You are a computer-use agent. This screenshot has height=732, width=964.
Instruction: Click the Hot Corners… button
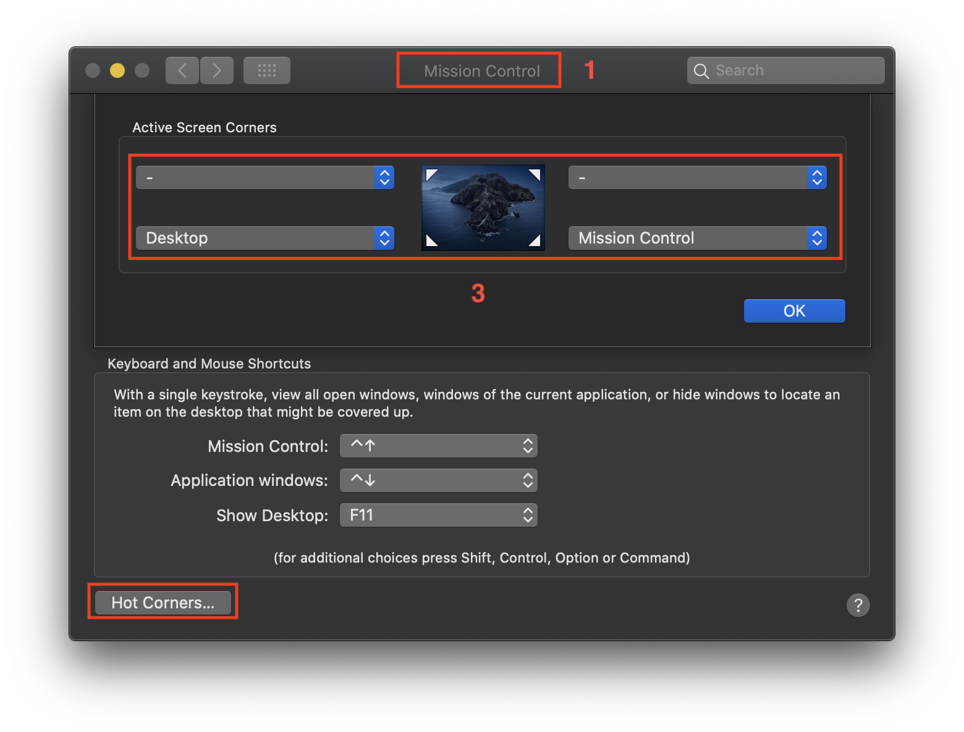coord(163,603)
